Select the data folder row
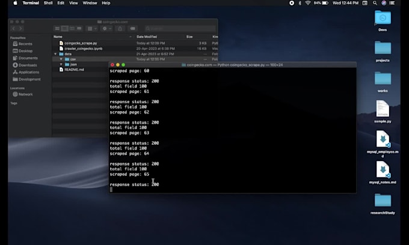 click(x=135, y=54)
